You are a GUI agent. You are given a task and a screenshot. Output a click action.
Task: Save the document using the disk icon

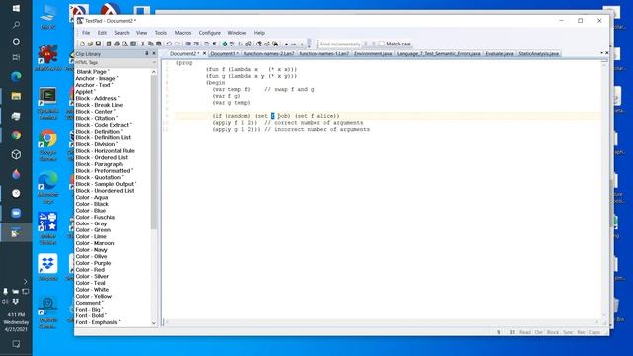(x=98, y=44)
